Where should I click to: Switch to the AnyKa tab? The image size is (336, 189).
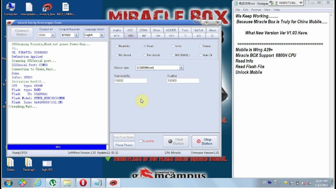(x=117, y=30)
